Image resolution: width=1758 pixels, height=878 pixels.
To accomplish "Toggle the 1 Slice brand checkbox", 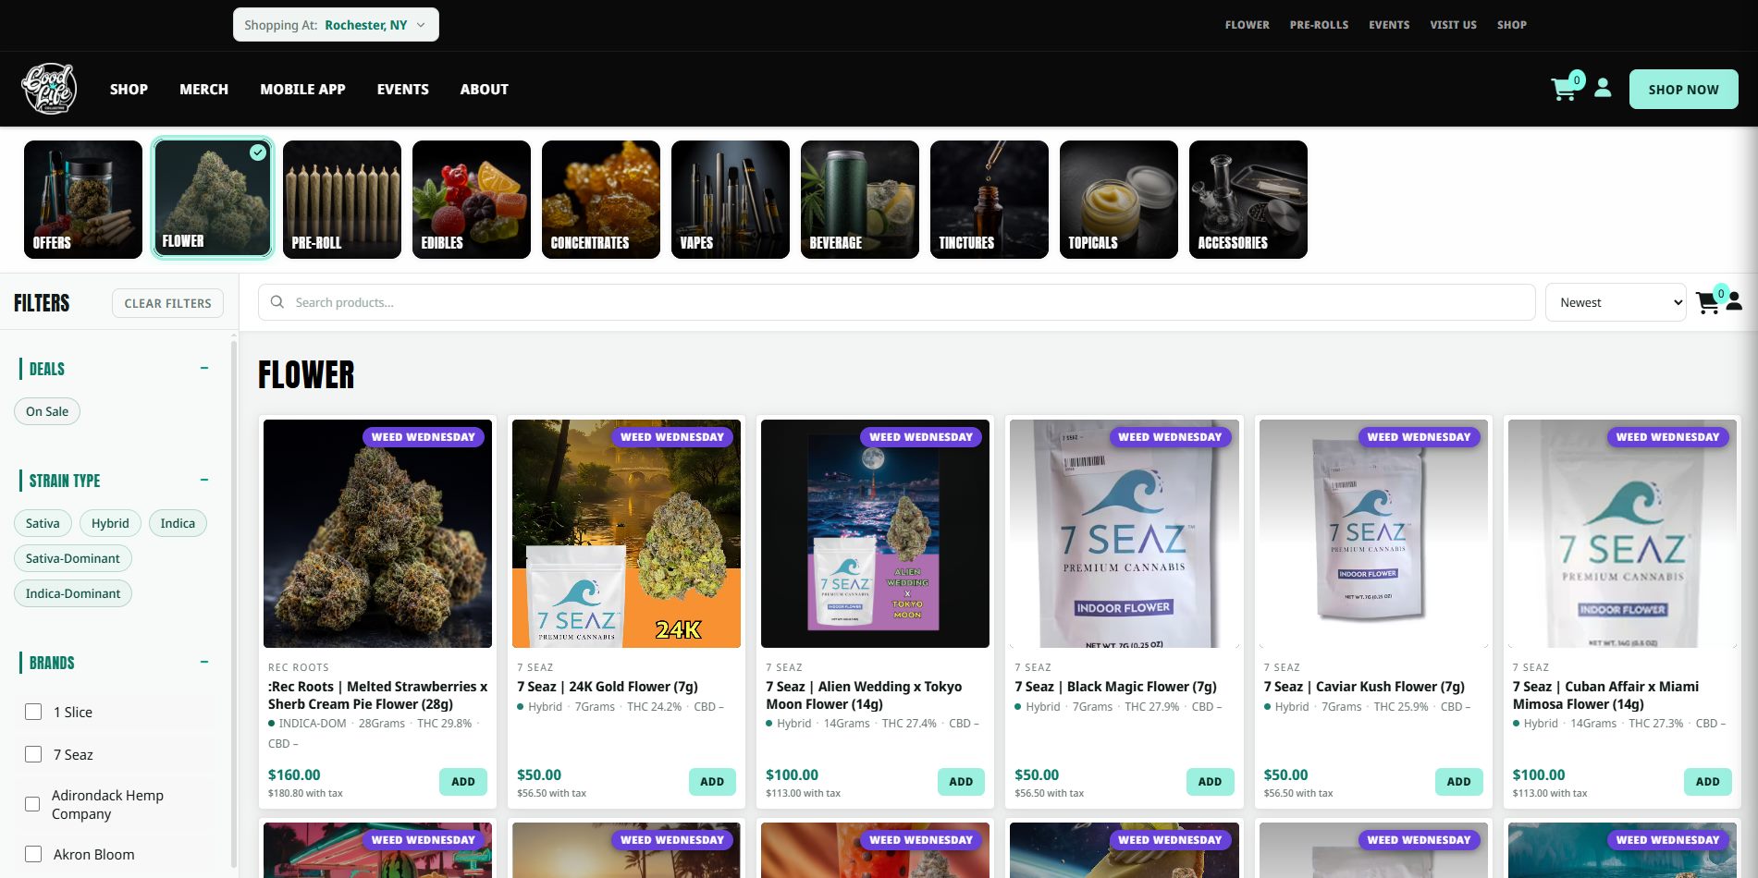I will point(33,712).
